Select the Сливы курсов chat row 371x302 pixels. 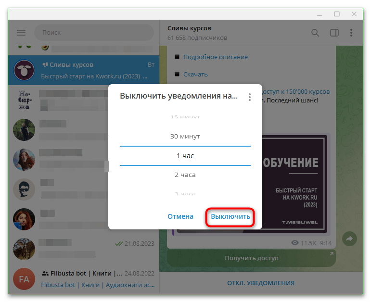[84, 70]
